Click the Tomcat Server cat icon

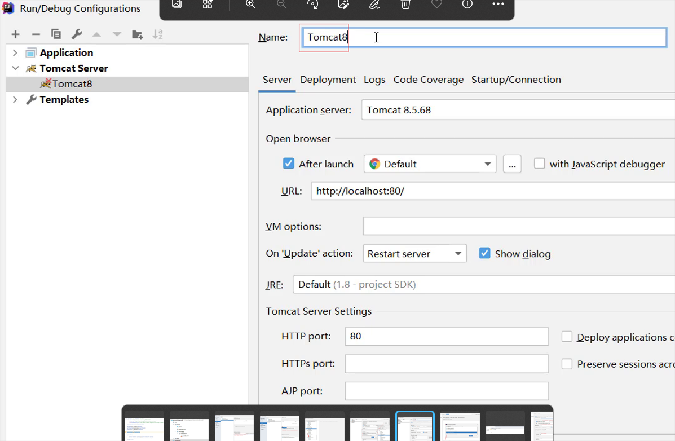click(30, 68)
